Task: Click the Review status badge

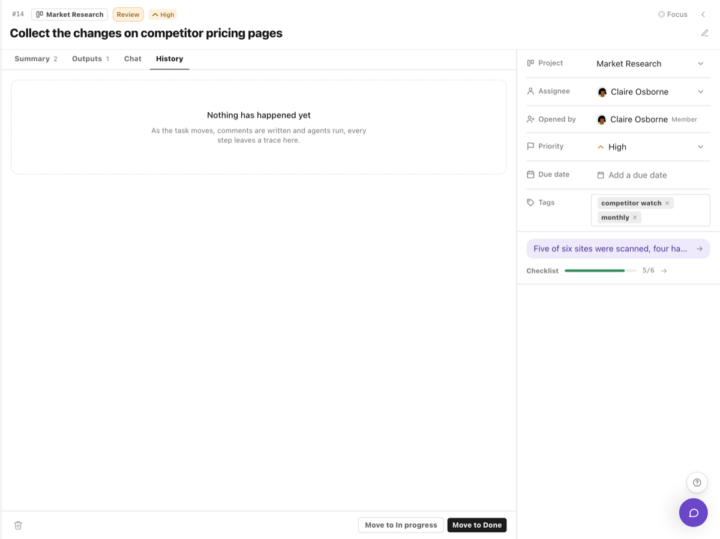Action: (128, 14)
